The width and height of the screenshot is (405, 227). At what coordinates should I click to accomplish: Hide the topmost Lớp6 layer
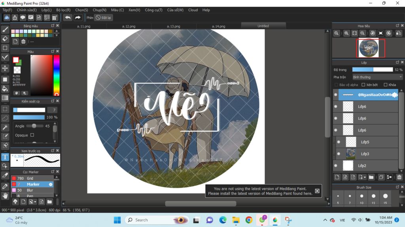[x=335, y=106]
